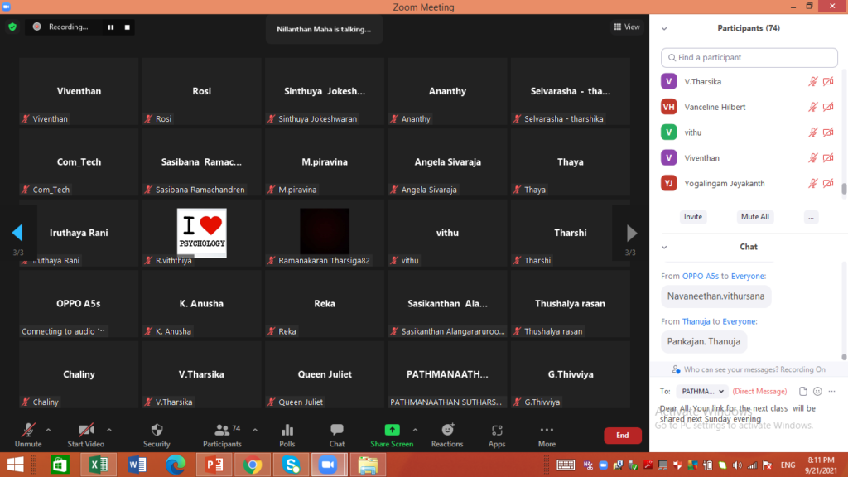Open the Apps icon

[497, 431]
